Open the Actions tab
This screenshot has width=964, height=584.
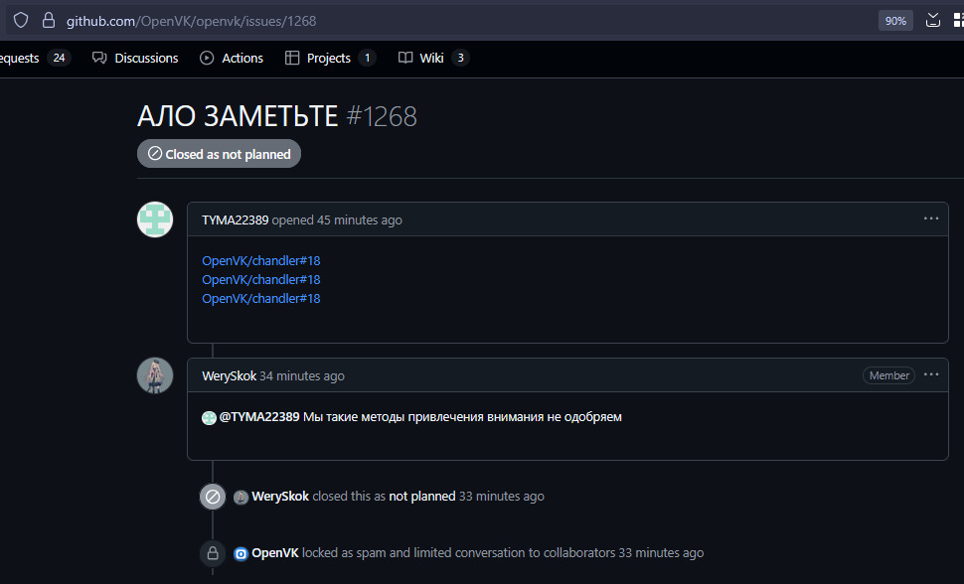232,58
